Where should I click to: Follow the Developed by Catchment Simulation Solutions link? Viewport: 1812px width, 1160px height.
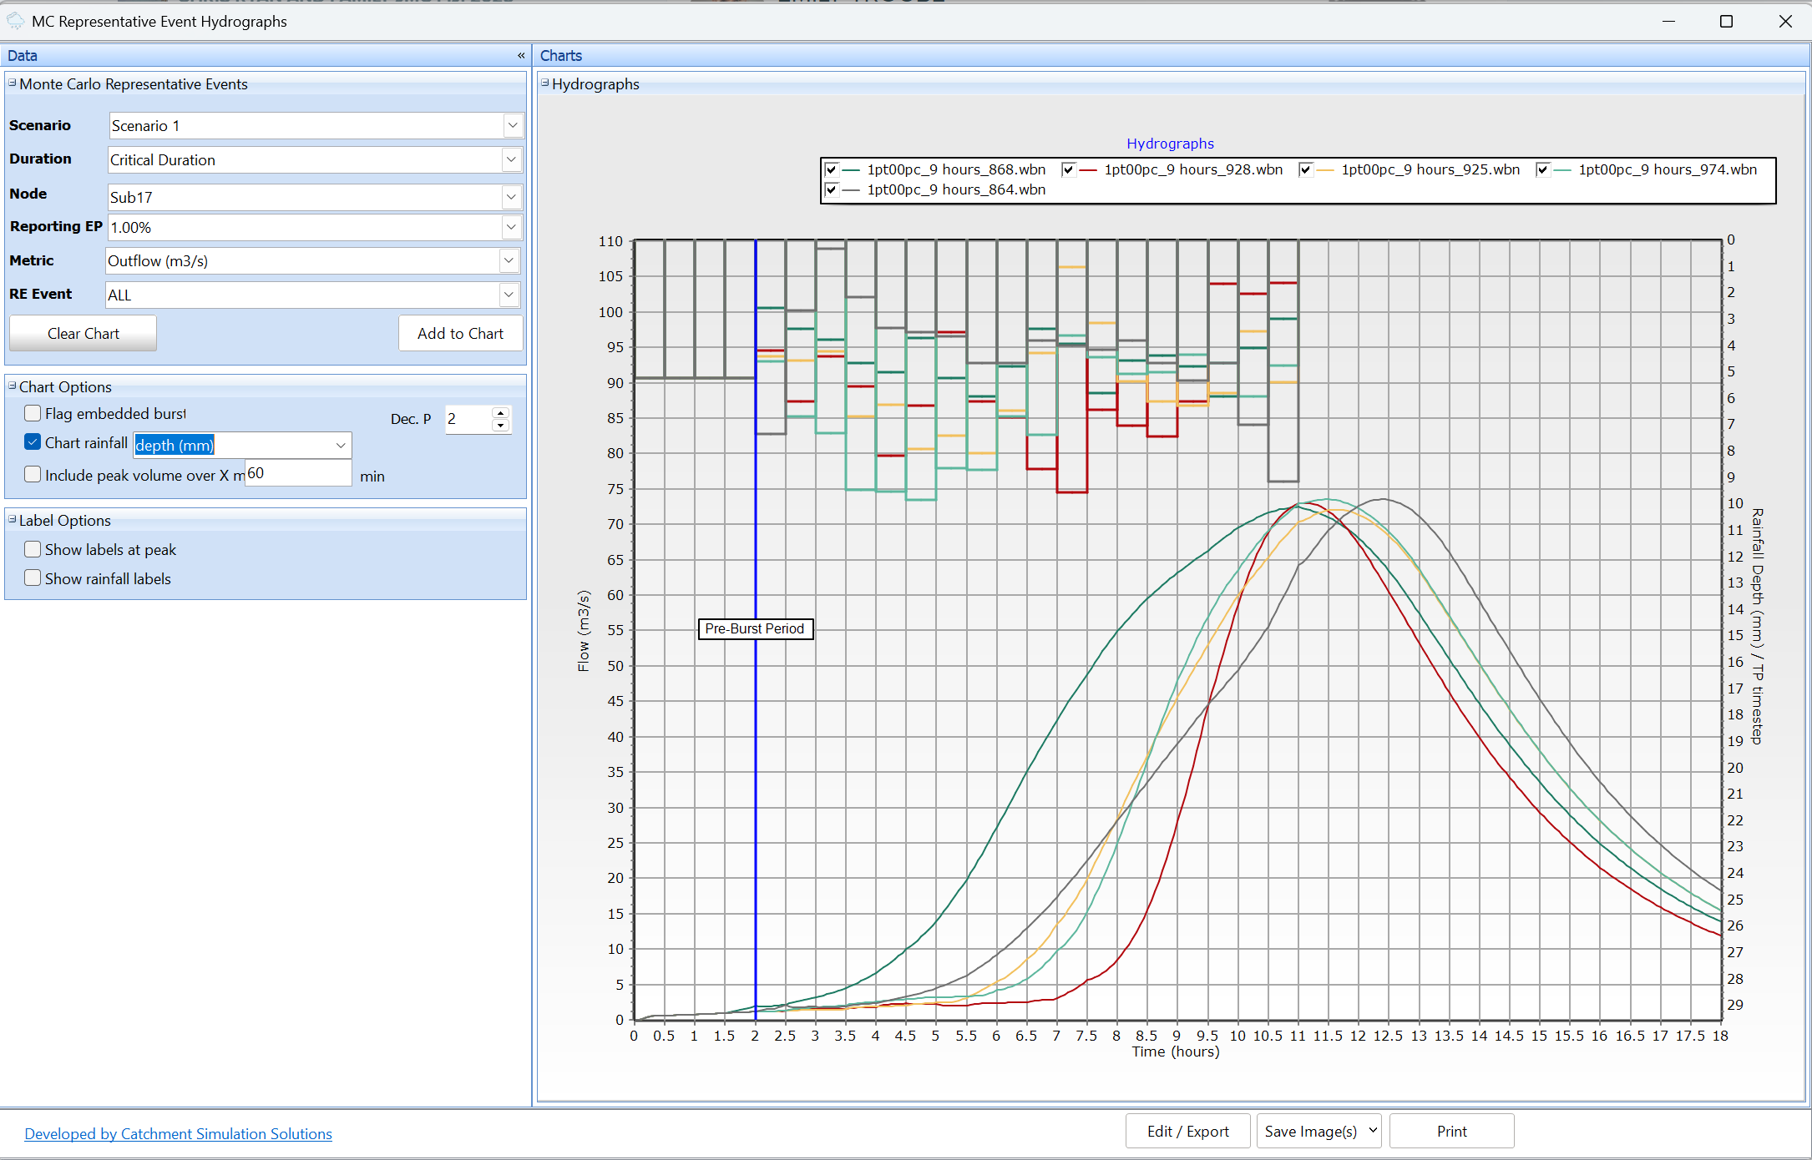[x=178, y=1133]
